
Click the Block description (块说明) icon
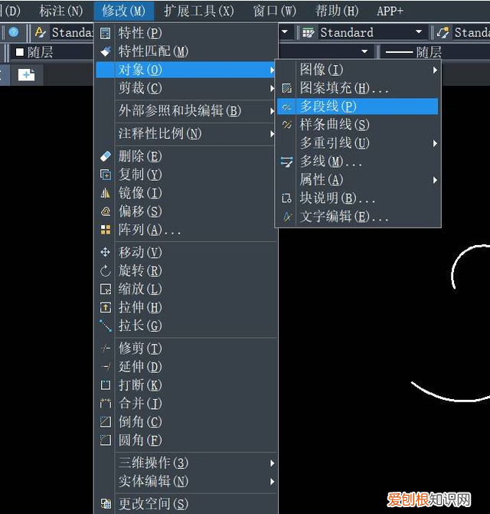[x=287, y=198]
